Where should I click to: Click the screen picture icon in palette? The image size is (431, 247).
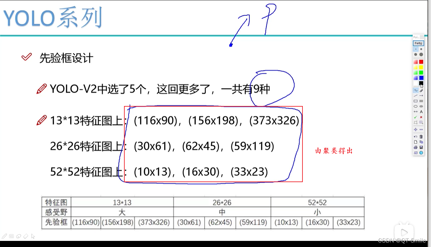[x=416, y=153]
